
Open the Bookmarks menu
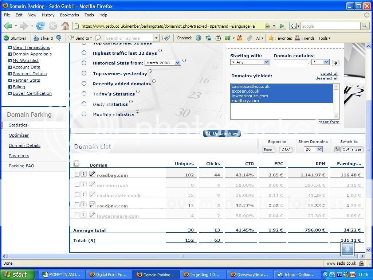(x=69, y=15)
